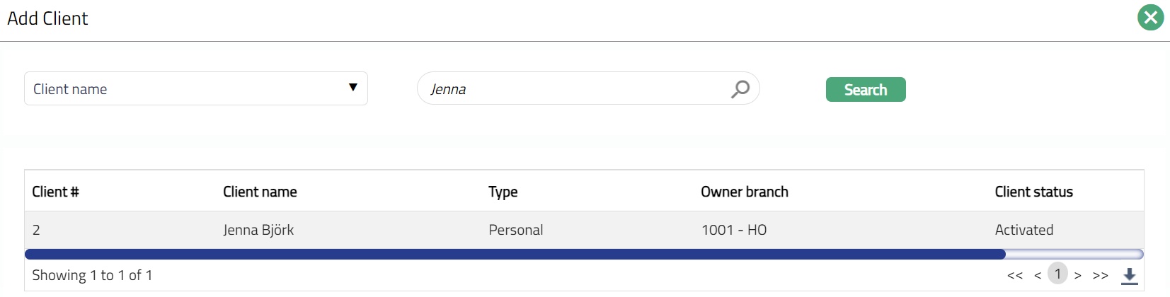The image size is (1170, 297).
Task: Click the horizontal table scrollbar
Action: [x=515, y=254]
